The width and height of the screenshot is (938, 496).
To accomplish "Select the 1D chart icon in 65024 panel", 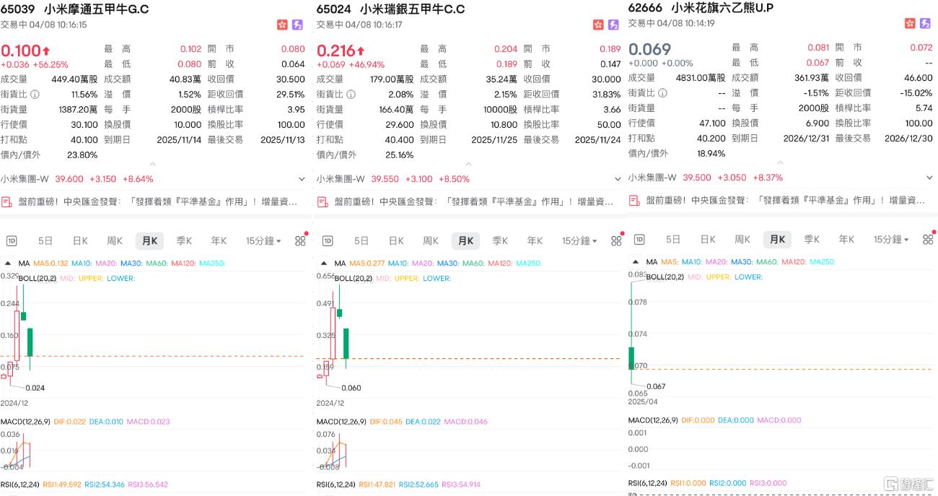I will (x=327, y=241).
